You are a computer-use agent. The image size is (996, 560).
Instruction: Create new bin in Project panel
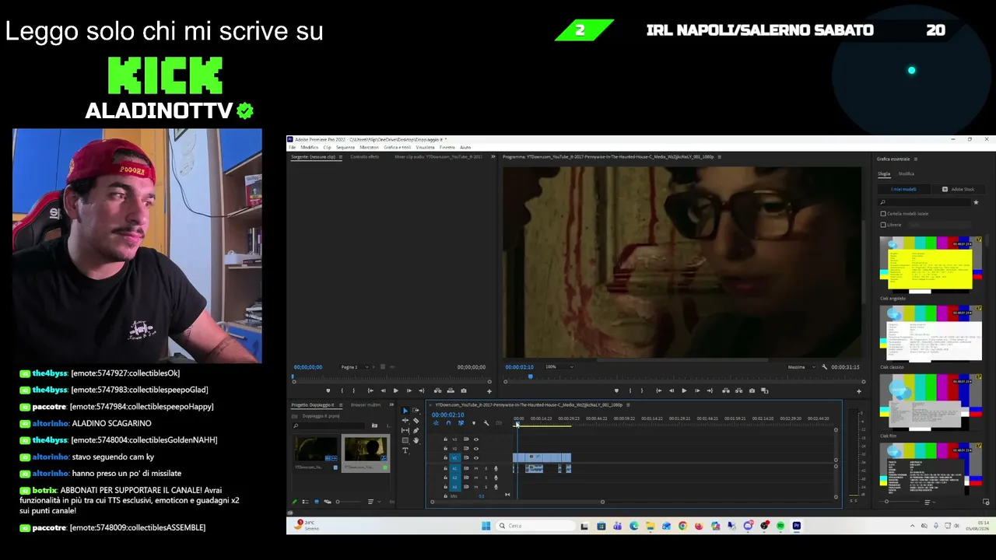[374, 425]
